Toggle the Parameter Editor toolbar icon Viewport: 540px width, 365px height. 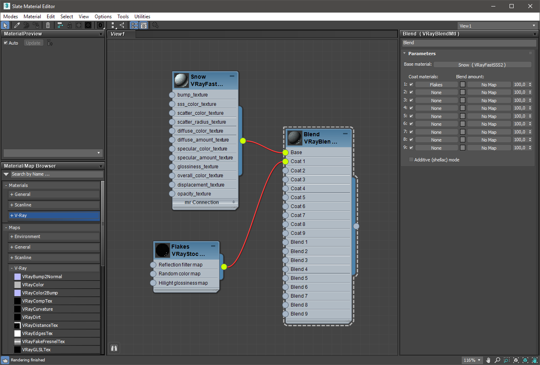143,25
